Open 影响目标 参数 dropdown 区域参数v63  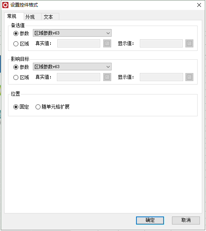tap(72, 67)
